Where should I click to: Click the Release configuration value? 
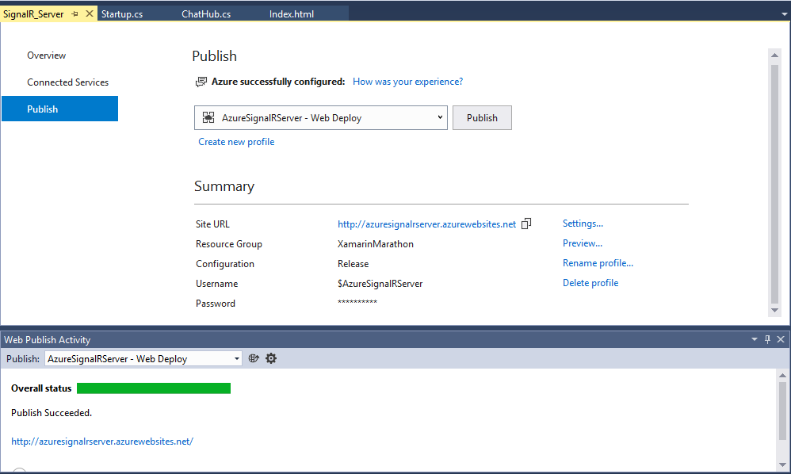(x=353, y=264)
